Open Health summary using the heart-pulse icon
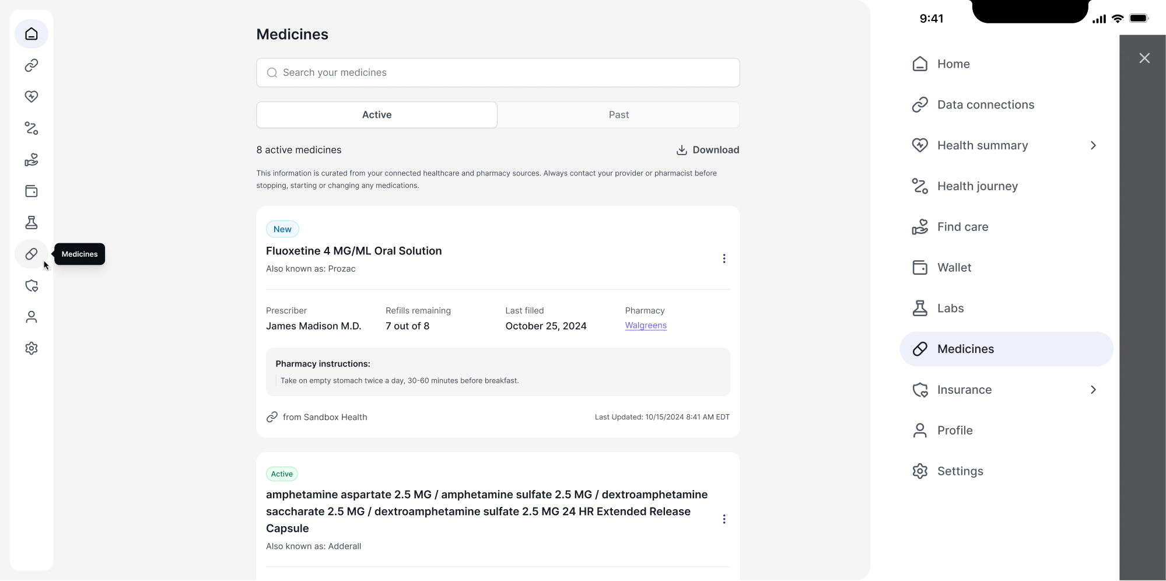This screenshot has height=581, width=1166. 31,96
